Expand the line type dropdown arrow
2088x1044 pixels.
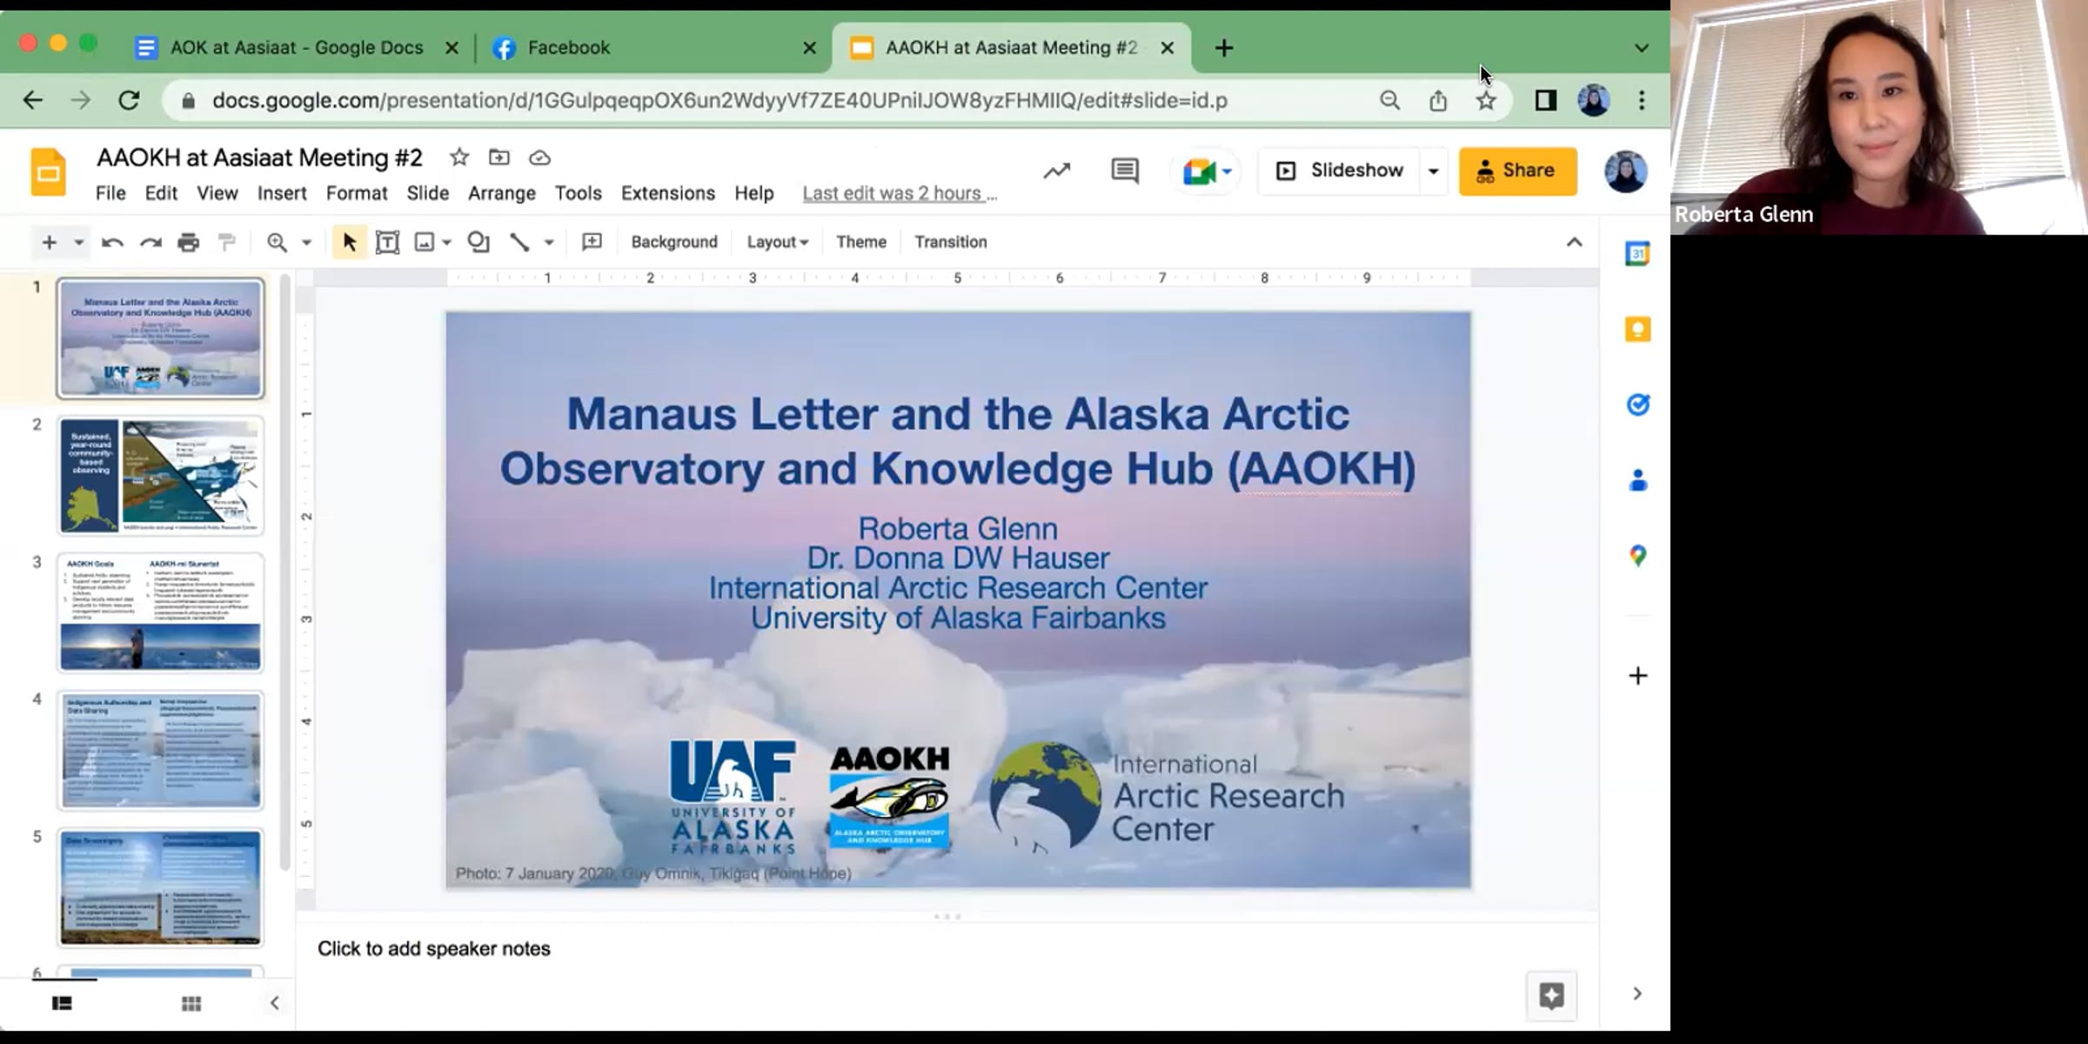click(549, 242)
